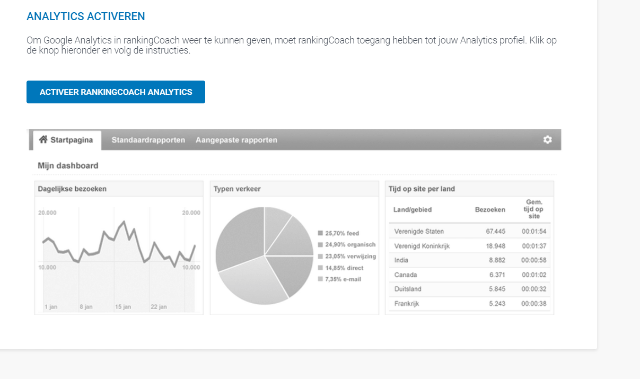This screenshot has height=379, width=640.
Task: Click the 18.948 visits value
Action: 495,246
